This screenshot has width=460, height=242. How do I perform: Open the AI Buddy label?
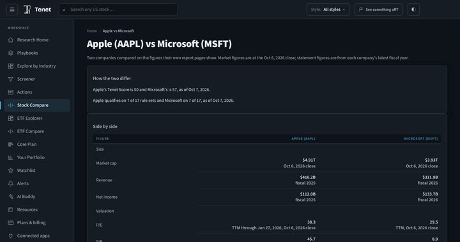click(26, 196)
